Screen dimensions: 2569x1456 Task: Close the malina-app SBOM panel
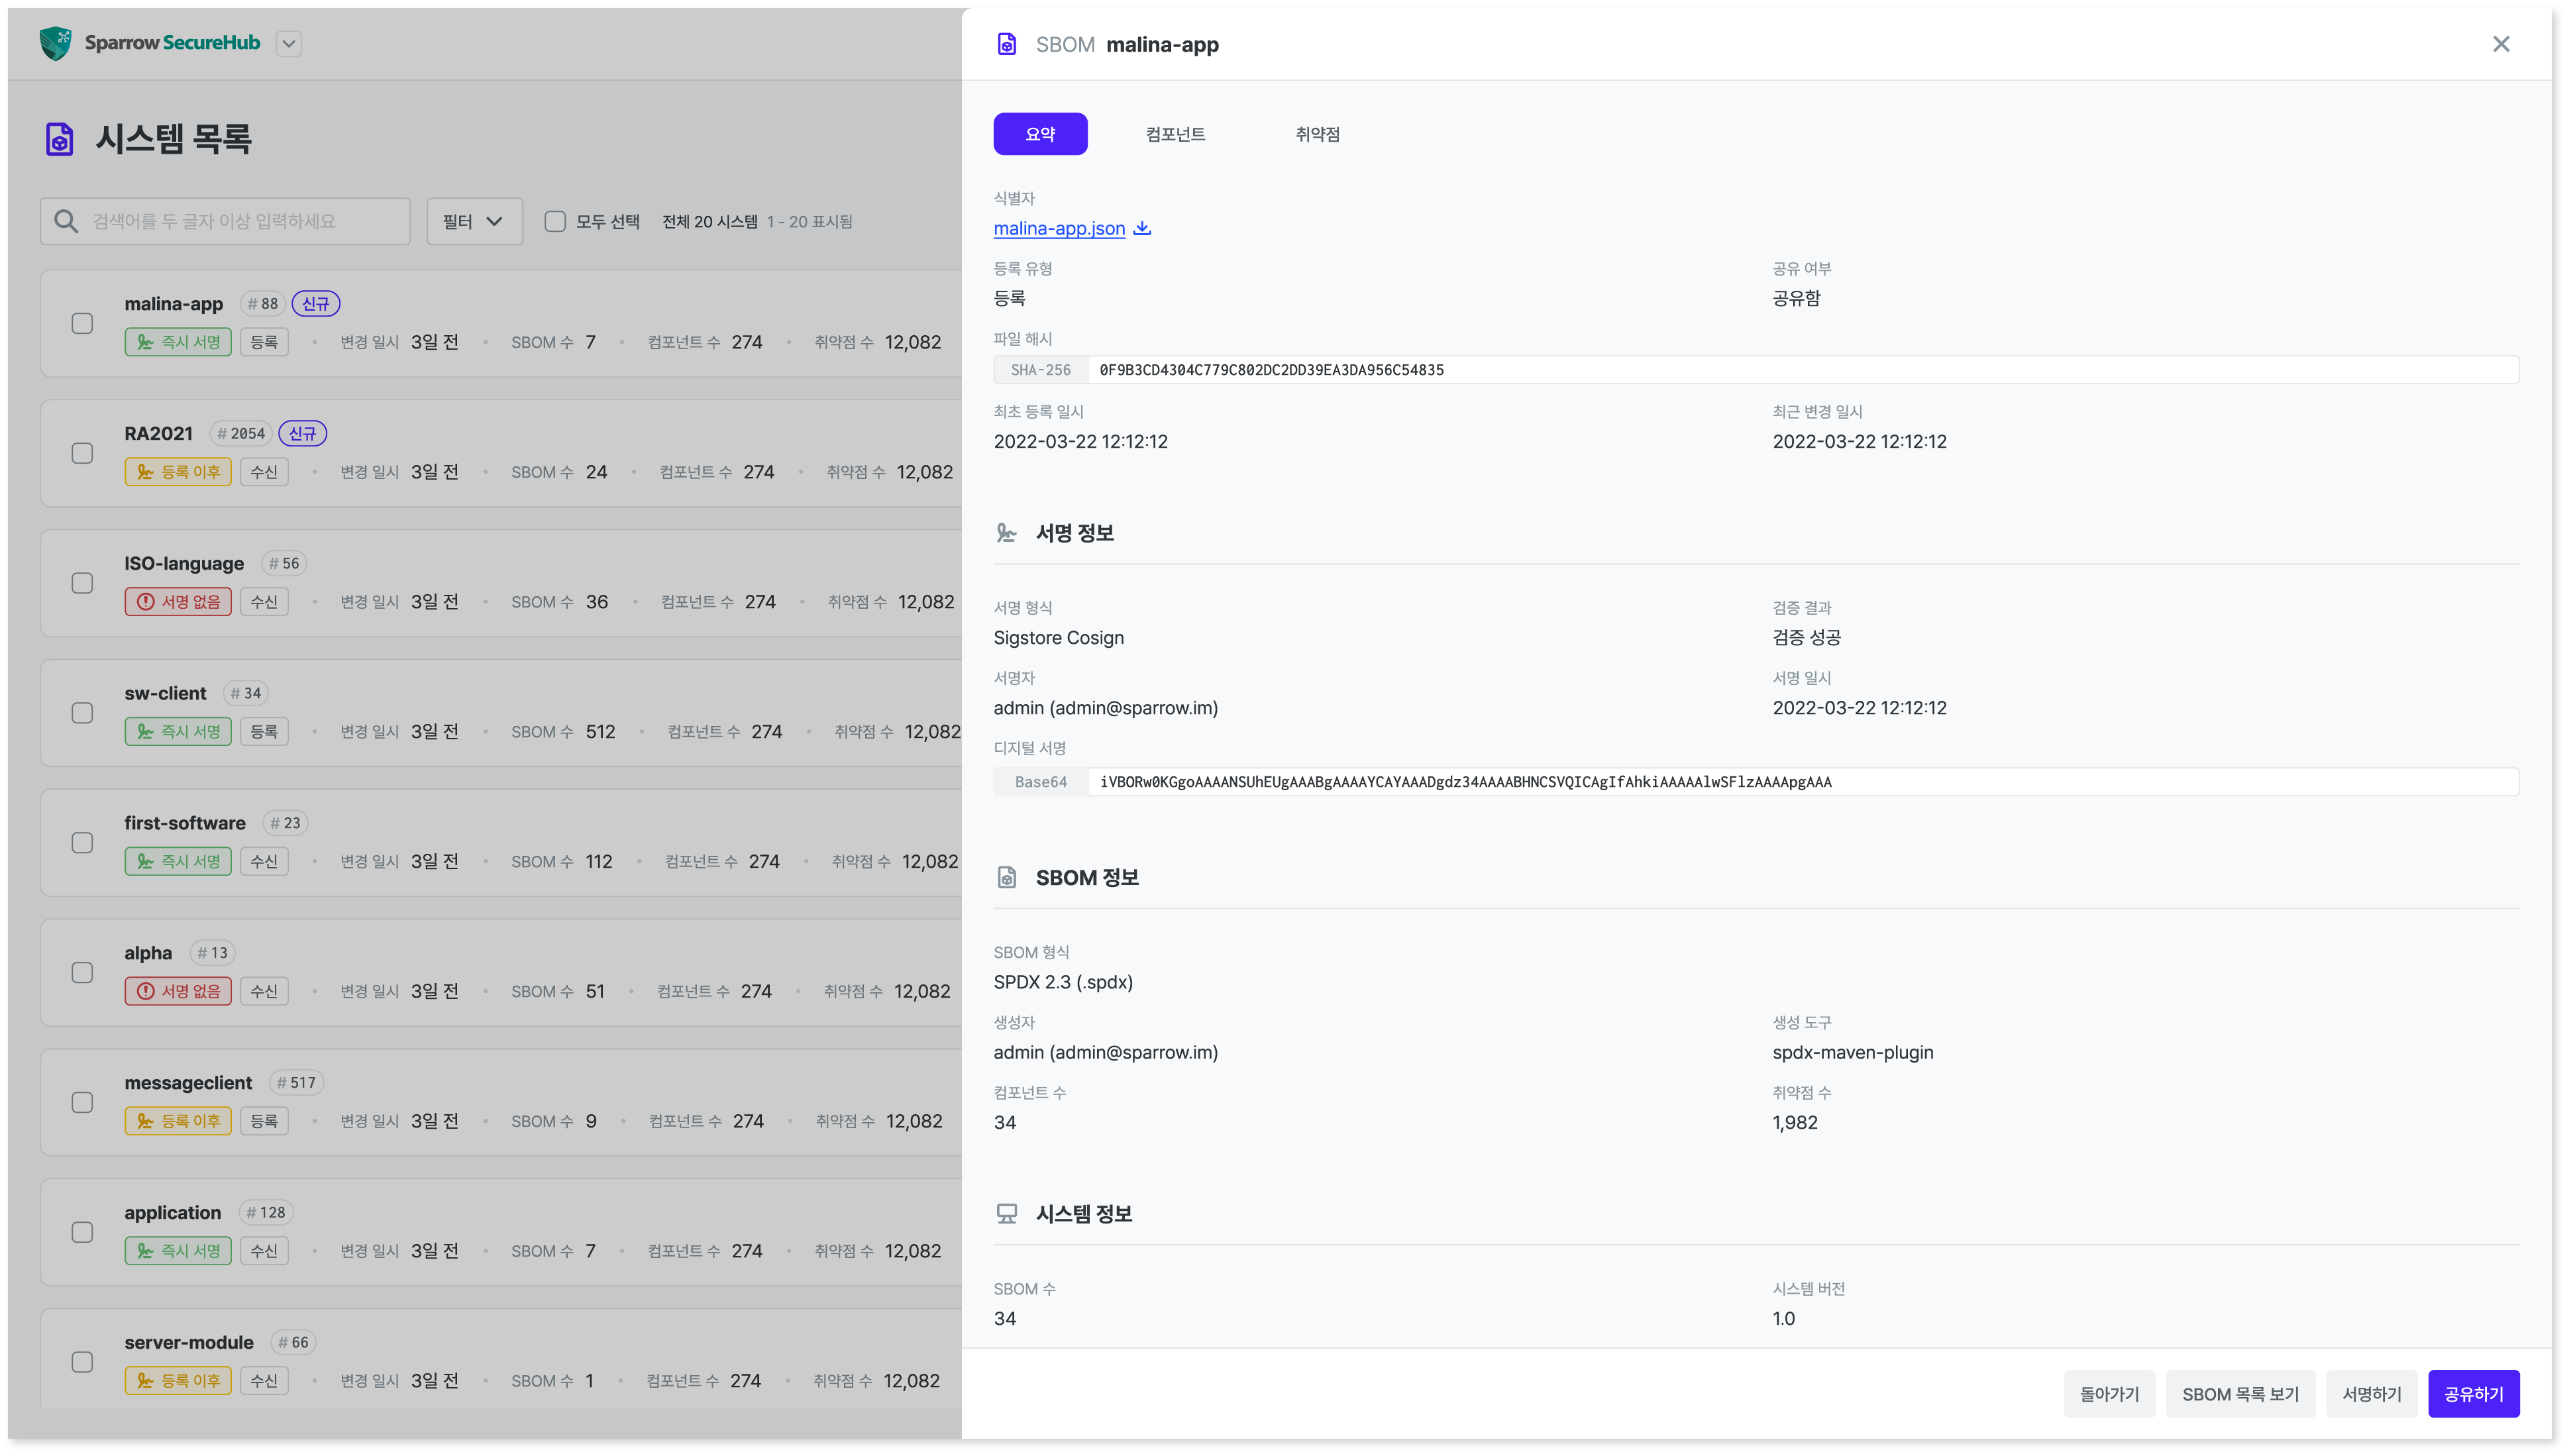2501,44
